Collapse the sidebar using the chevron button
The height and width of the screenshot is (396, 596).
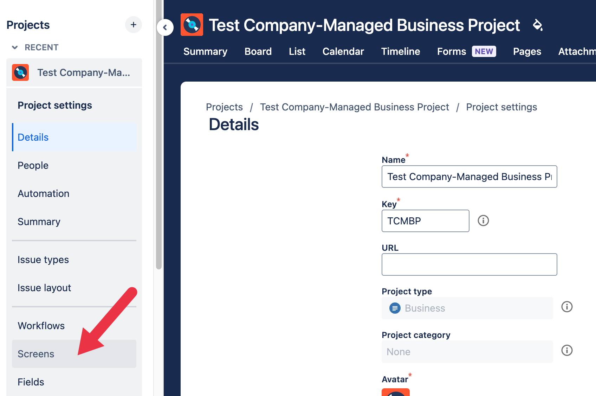point(165,27)
